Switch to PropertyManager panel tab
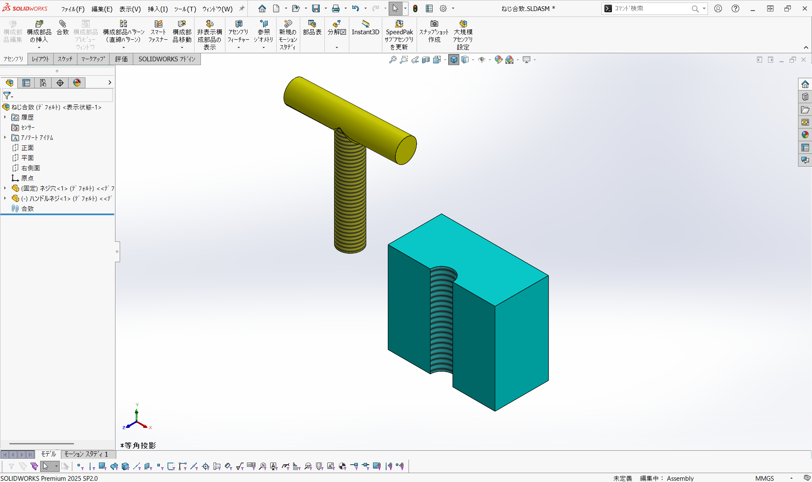 26,83
